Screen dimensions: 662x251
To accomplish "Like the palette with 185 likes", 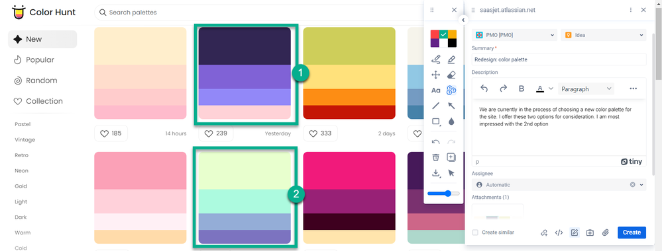I will pos(111,133).
